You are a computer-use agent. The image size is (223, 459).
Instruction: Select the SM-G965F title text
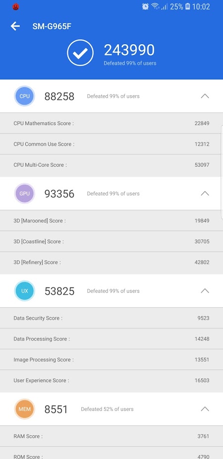coord(52,27)
